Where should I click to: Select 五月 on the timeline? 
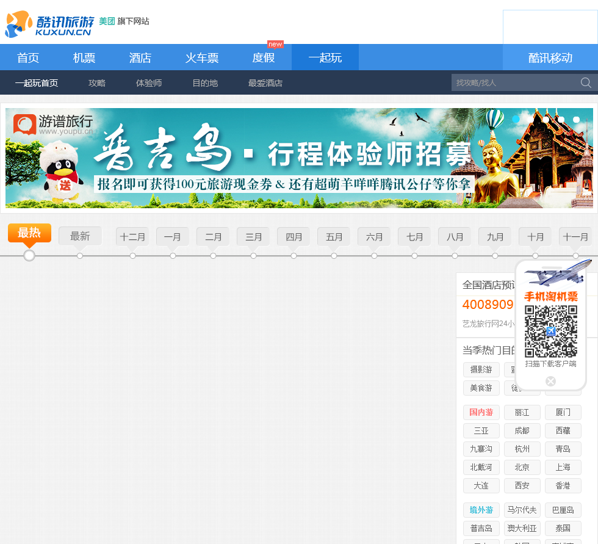click(334, 237)
